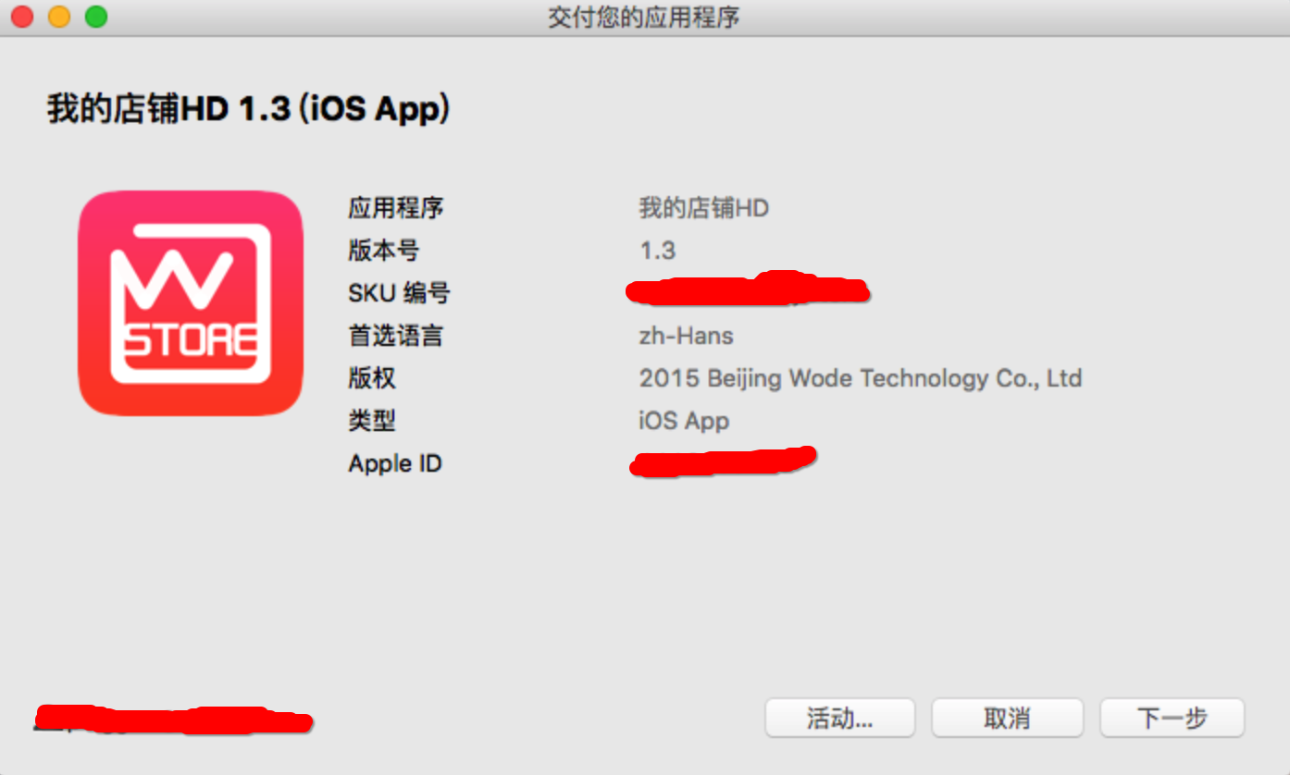Click the language value zh-Hans
The width and height of the screenshot is (1290, 775).
point(687,336)
